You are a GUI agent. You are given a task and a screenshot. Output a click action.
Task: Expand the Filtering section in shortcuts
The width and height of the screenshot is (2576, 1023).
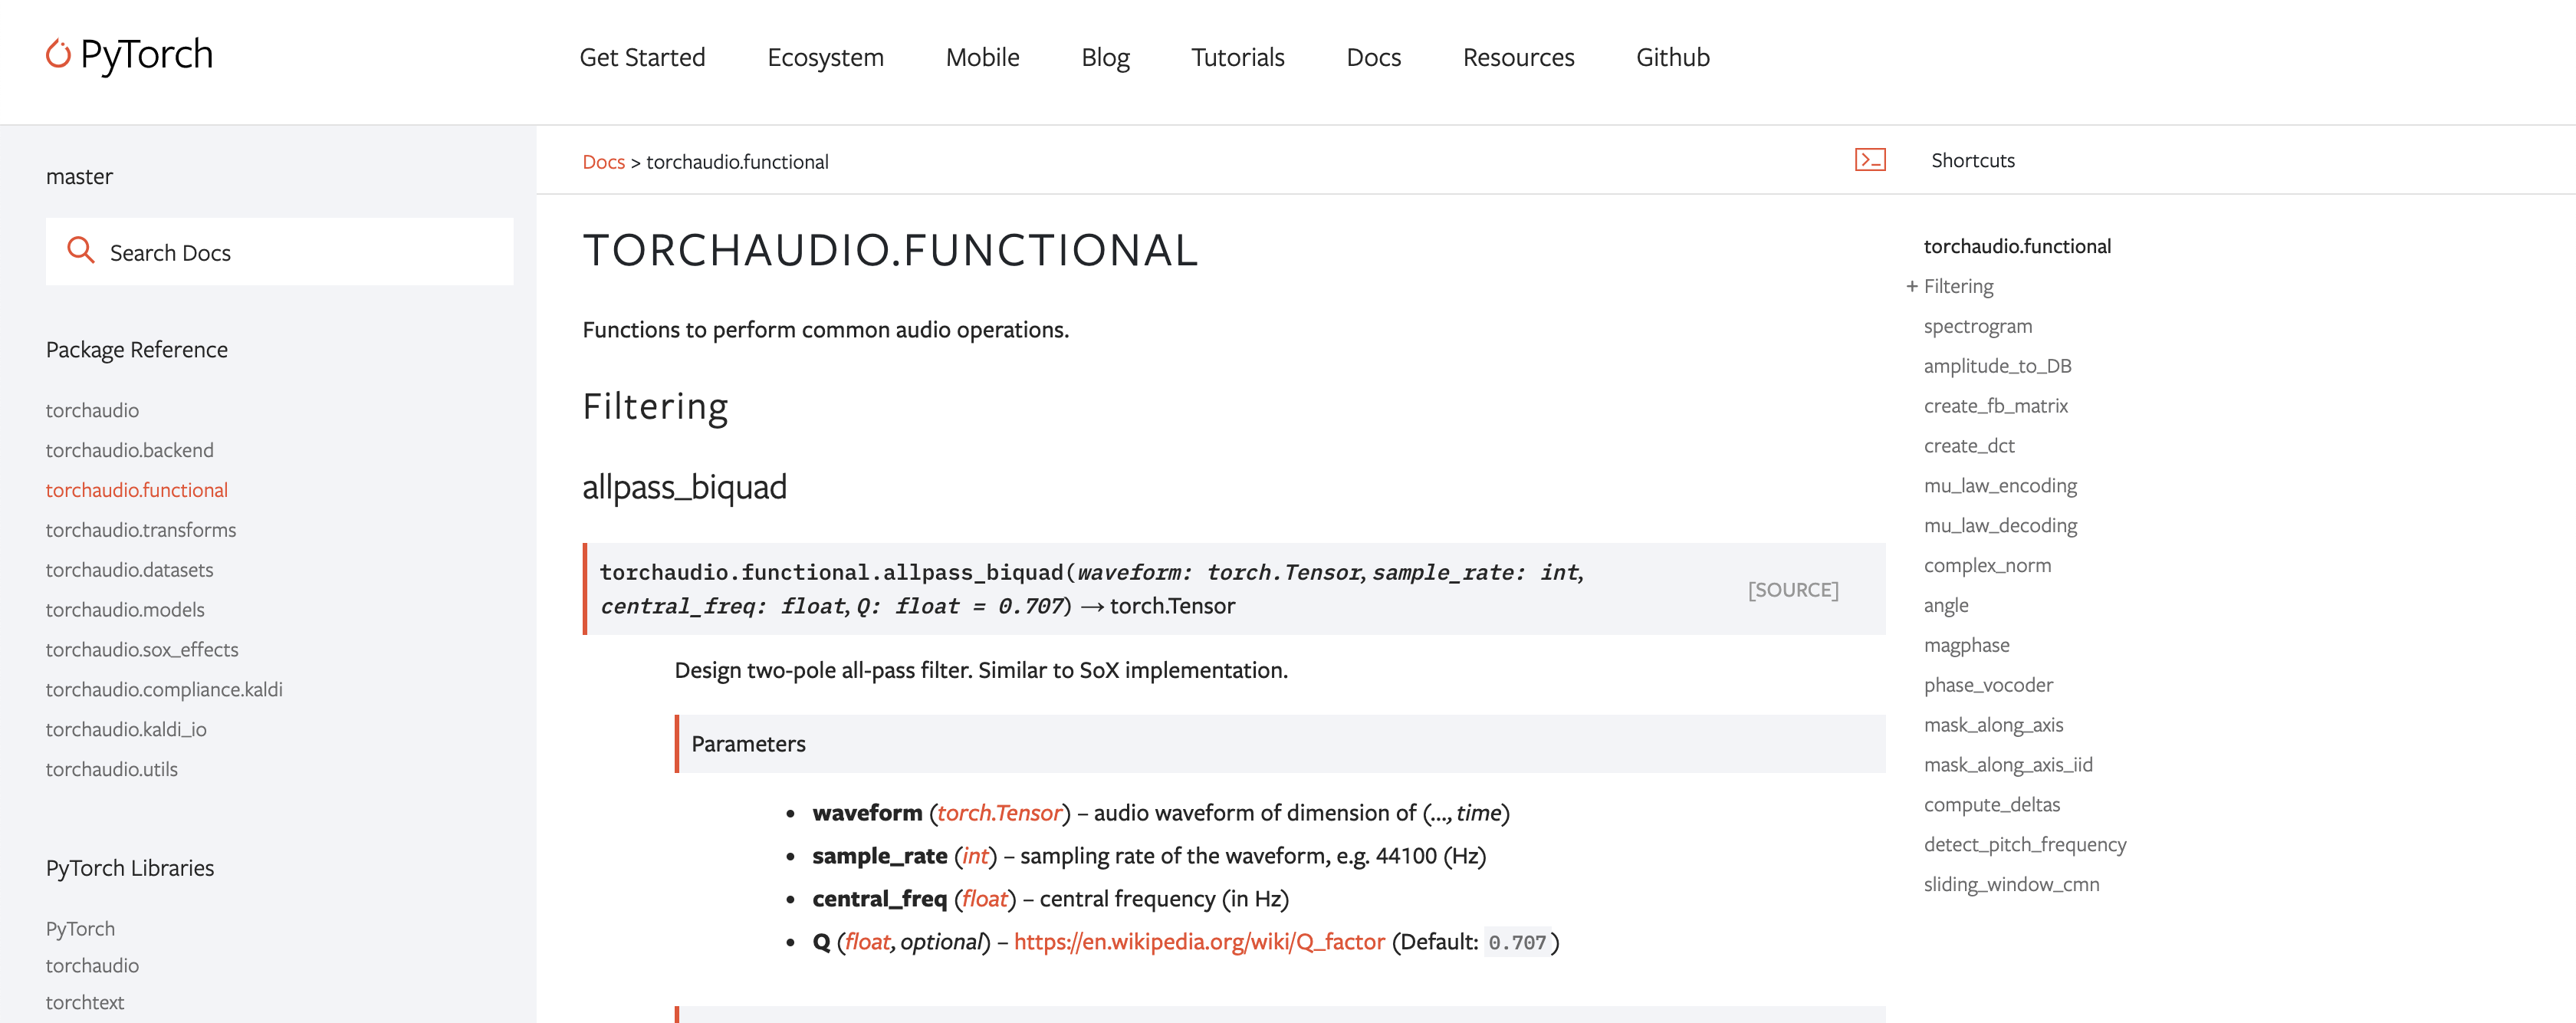tap(1911, 287)
